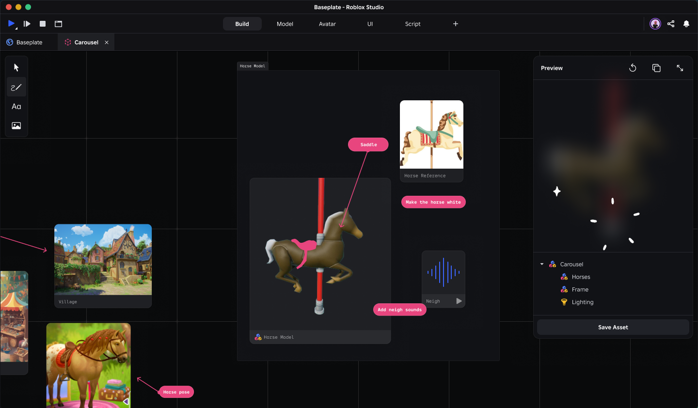698x408 pixels.
Task: Click the Save Asset button
Action: [x=613, y=327]
